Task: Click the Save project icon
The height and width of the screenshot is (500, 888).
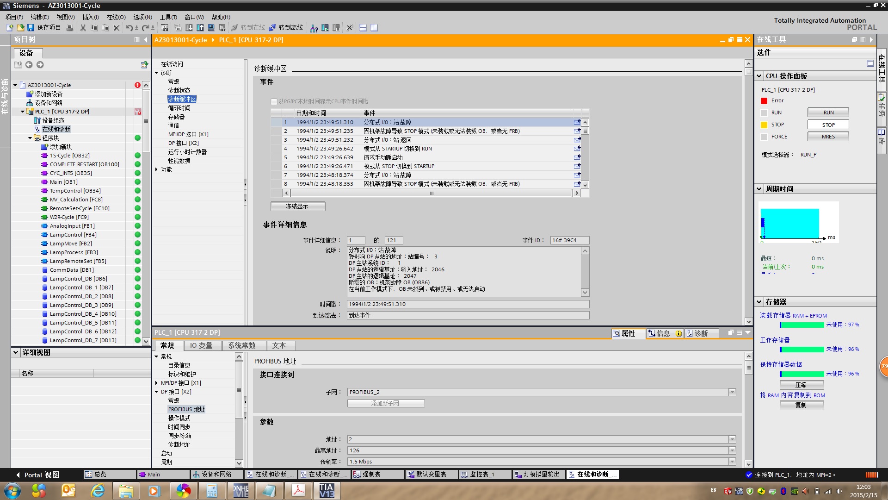Action: tap(31, 28)
